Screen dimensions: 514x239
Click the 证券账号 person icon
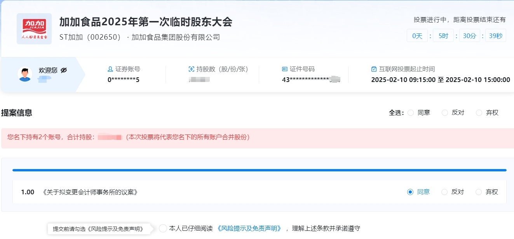[x=110, y=69]
